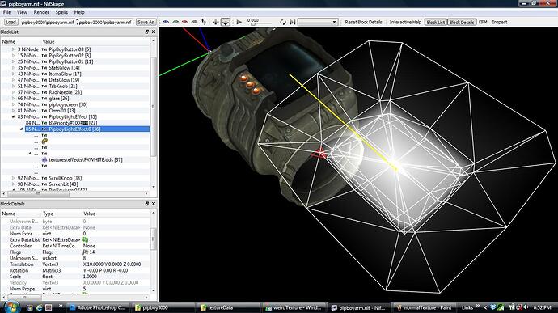Viewport: 558px width, 313px height.
Task: Open the Windows Start button
Action: pos(11,307)
